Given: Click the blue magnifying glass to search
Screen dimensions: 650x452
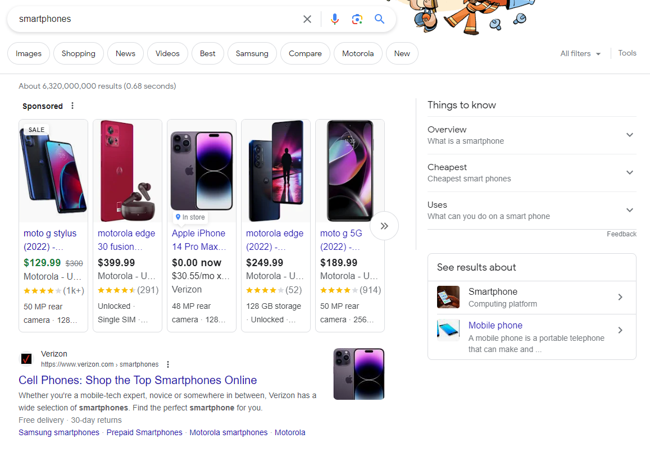Looking at the screenshot, I should point(379,19).
